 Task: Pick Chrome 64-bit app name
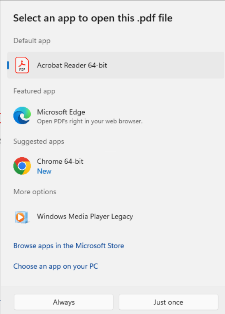pos(60,161)
